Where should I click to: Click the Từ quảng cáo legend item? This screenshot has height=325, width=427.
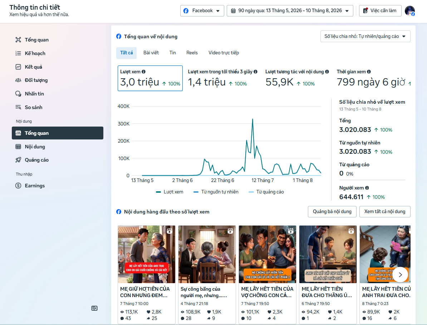[266, 192]
